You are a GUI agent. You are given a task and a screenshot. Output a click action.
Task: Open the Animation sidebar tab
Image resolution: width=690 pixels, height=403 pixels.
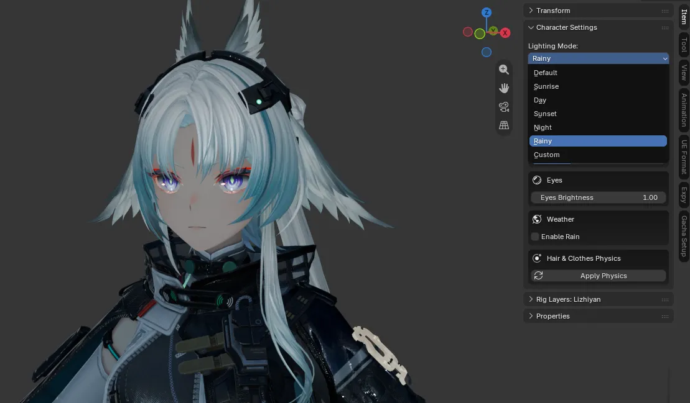click(684, 110)
